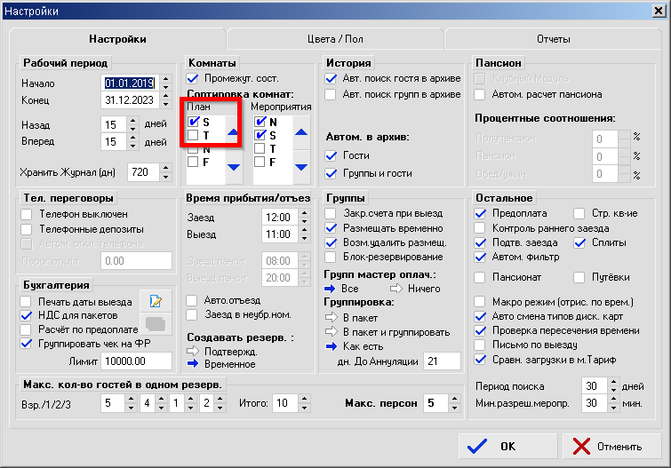Uncheck НДС для пакетов
Image resolution: width=671 pixels, height=468 pixels.
point(27,314)
